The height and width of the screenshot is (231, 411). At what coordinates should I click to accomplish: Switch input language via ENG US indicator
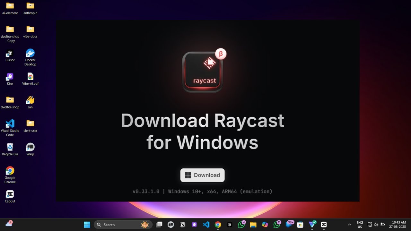coord(360,225)
